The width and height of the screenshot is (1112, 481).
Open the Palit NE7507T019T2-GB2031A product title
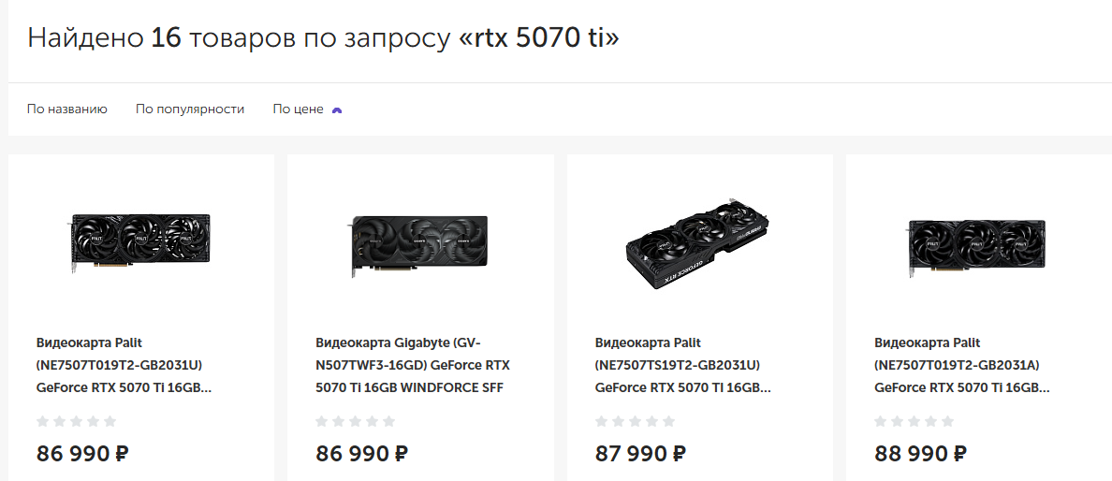click(962, 365)
